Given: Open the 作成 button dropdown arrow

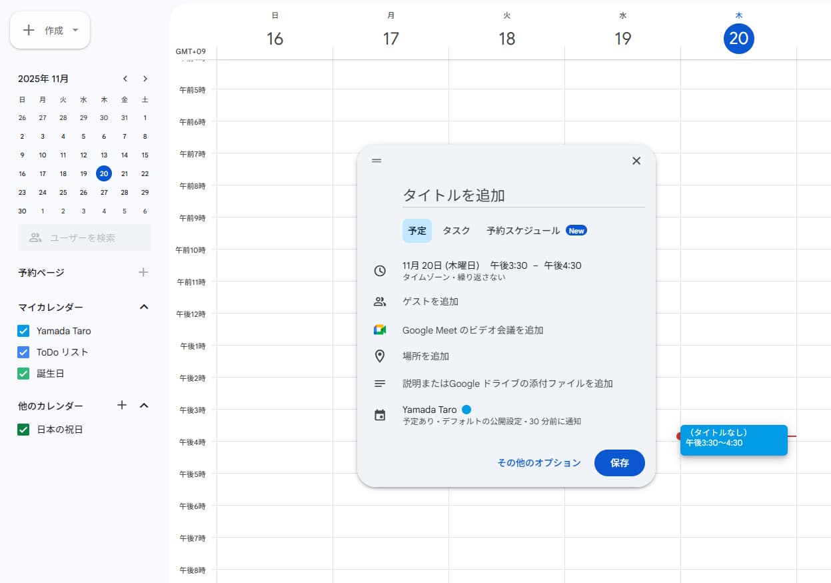Looking at the screenshot, I should click(x=75, y=29).
